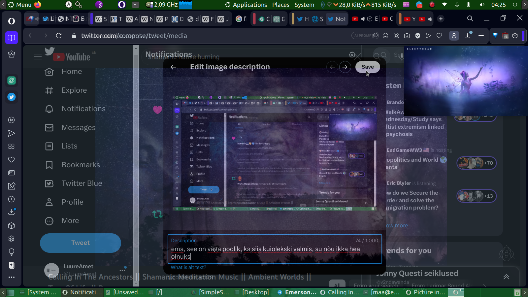Expand the Messages drawer with double chevron
Image resolution: width=528 pixels, height=297 pixels.
506,277
